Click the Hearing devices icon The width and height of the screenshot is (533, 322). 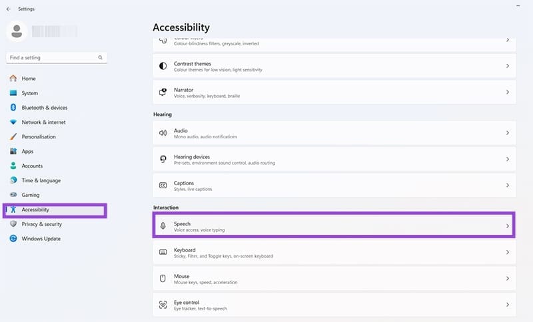click(163, 160)
